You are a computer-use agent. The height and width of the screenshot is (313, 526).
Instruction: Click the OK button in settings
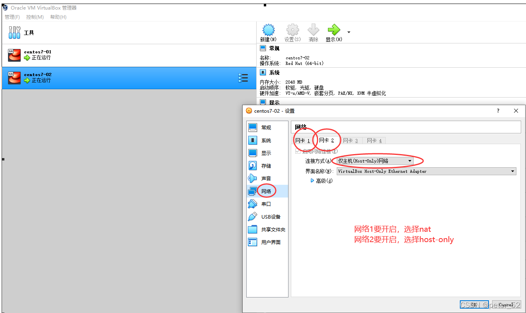pyautogui.click(x=474, y=305)
